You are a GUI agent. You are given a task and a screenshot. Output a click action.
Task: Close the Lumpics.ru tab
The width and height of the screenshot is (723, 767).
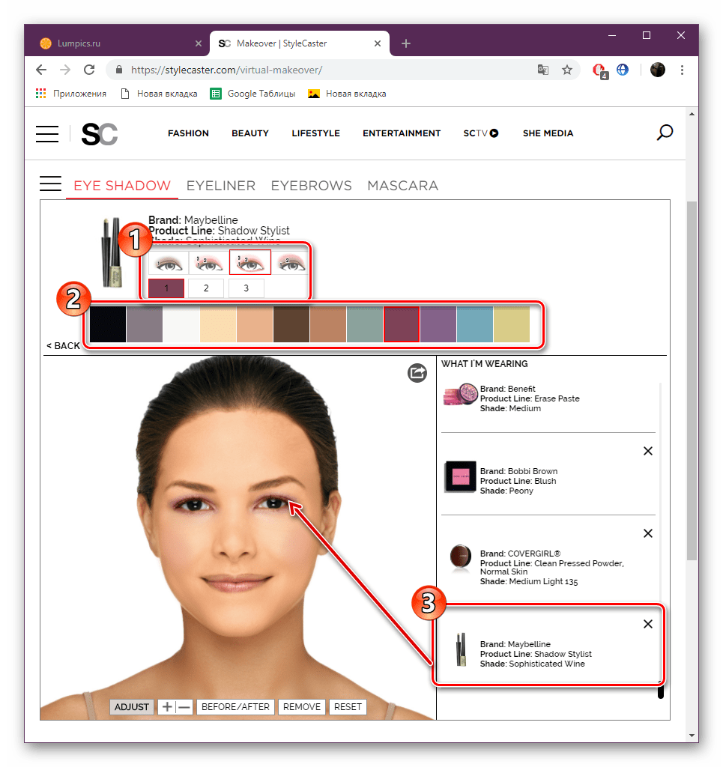198,43
